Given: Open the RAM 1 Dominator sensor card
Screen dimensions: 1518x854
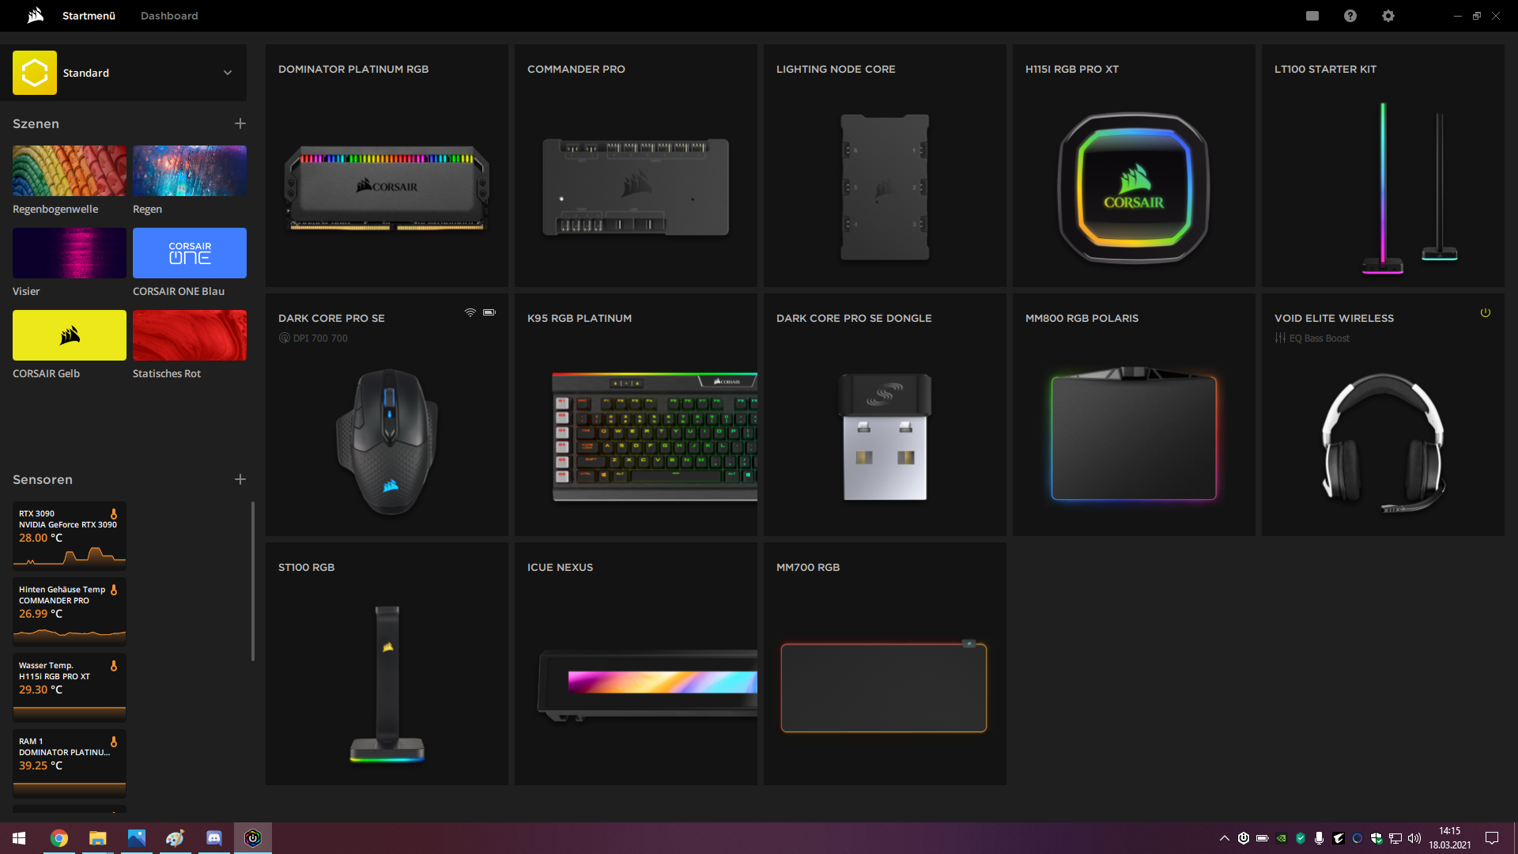Looking at the screenshot, I should [70, 764].
